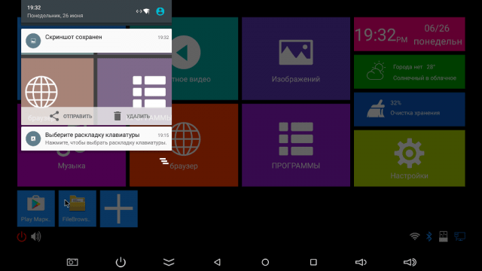Image resolution: width=482 pixels, height=271 pixels.
Task: Tap the navigation bar power button
Action: click(120, 262)
